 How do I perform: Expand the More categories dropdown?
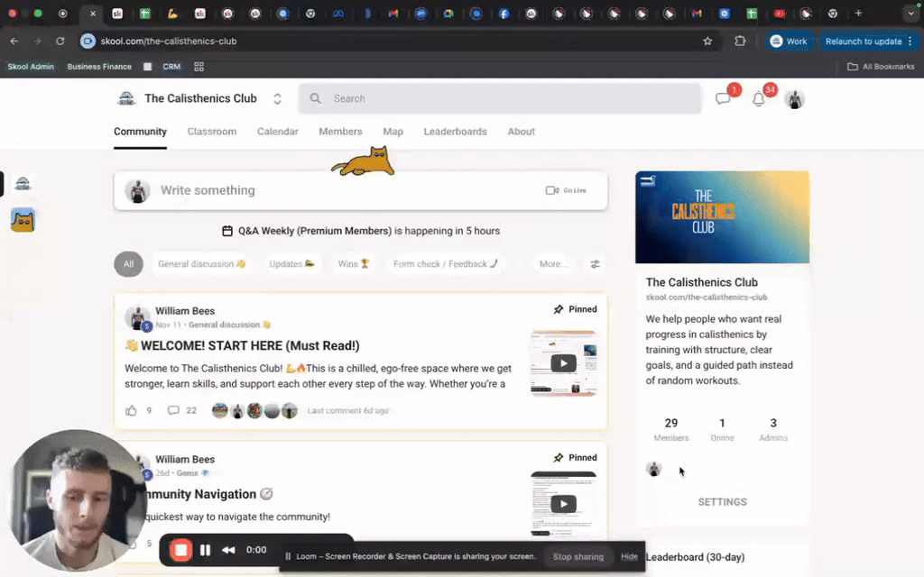tap(553, 264)
